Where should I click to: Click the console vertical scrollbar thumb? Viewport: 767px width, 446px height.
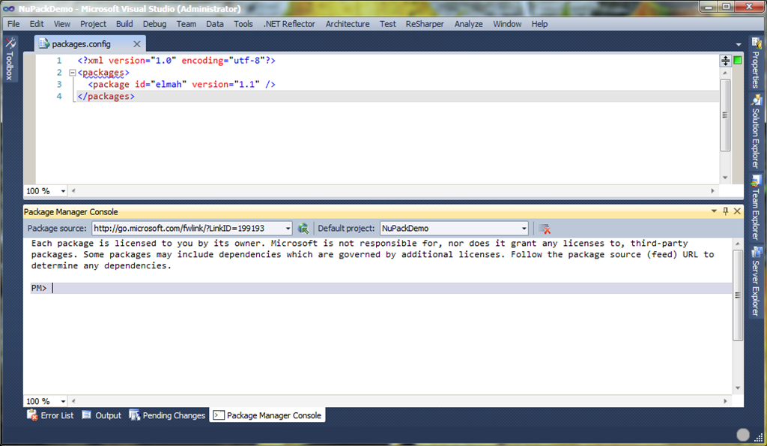tap(738, 295)
